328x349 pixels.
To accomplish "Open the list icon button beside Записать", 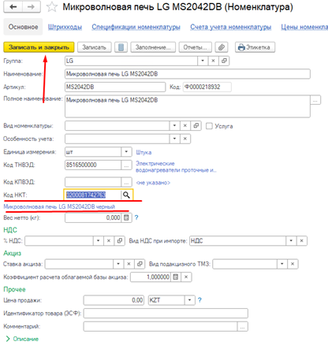I will 121,47.
